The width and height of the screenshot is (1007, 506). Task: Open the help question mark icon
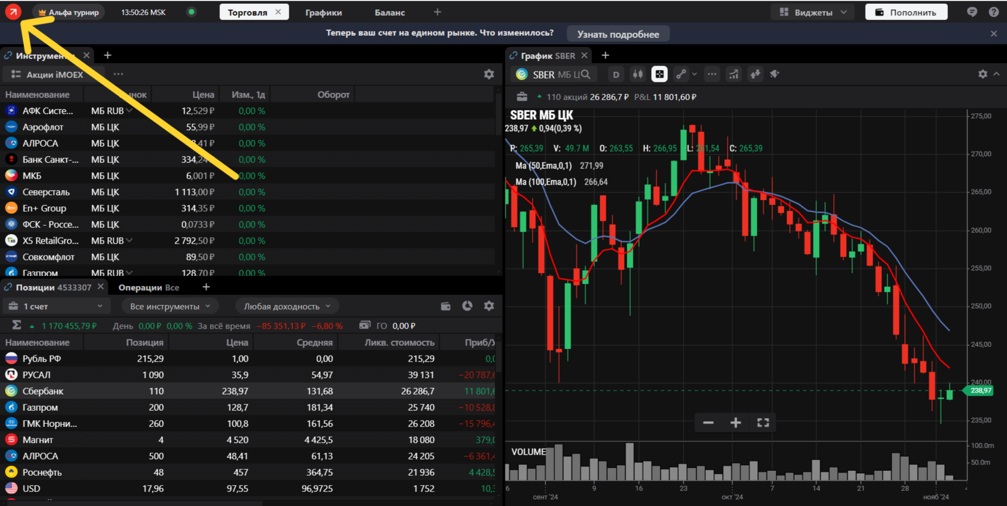point(993,12)
